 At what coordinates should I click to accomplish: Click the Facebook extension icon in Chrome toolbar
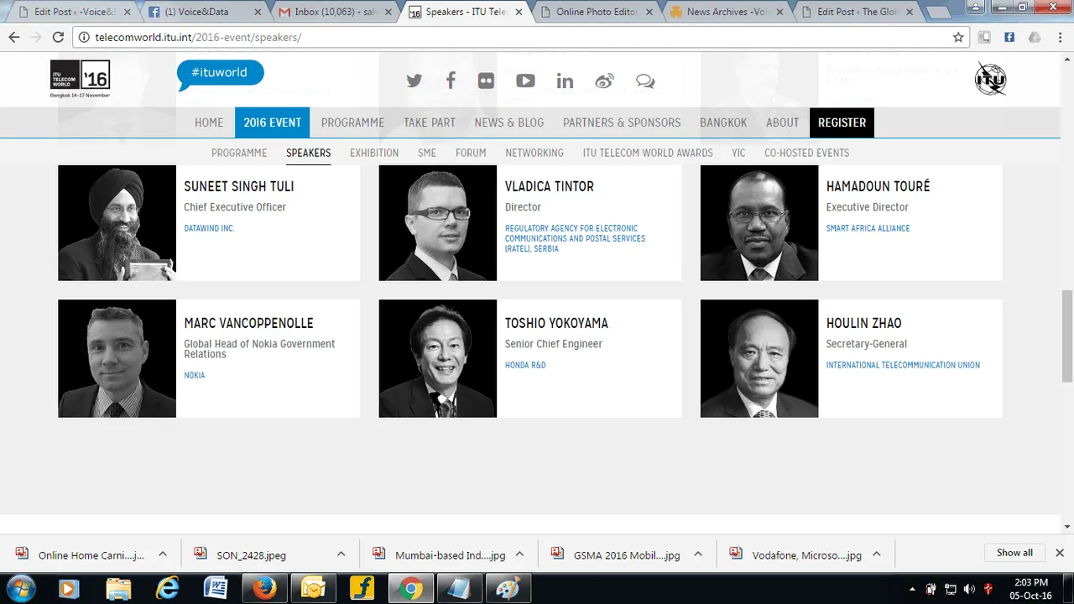pos(1009,37)
